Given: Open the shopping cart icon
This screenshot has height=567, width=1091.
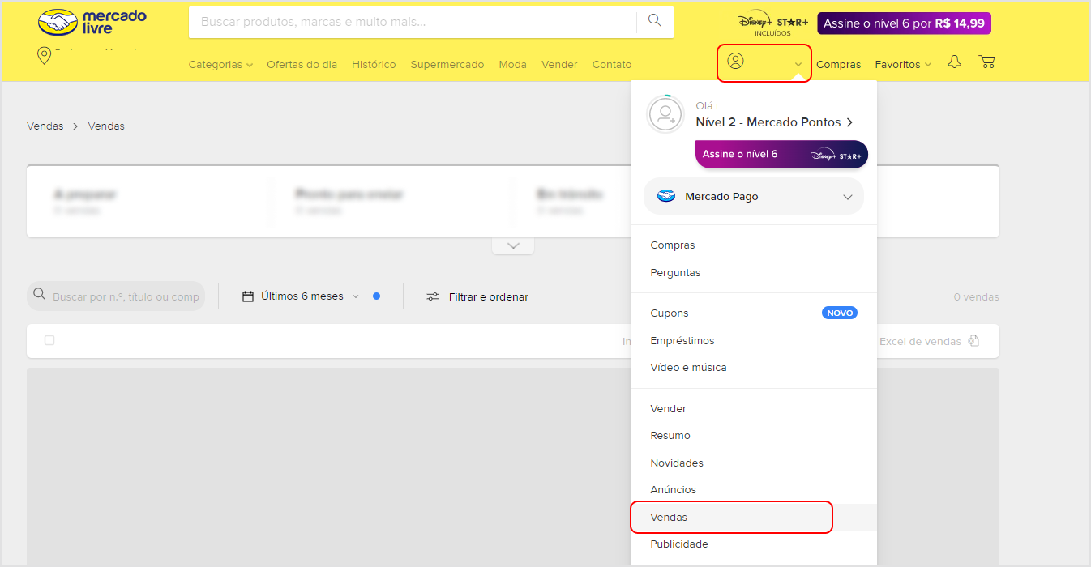Looking at the screenshot, I should pos(986,62).
